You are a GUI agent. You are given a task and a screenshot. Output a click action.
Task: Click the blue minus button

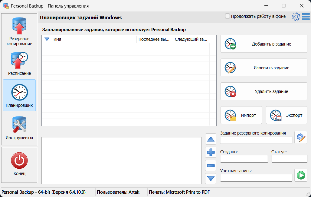click(211, 165)
